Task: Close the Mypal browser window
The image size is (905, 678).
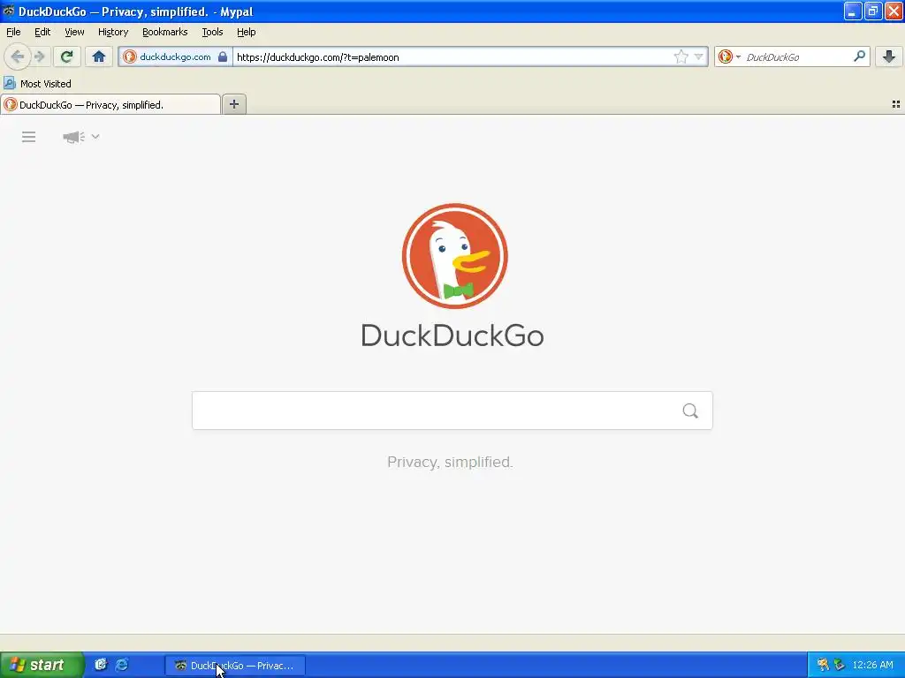Action: pyautogui.click(x=894, y=11)
